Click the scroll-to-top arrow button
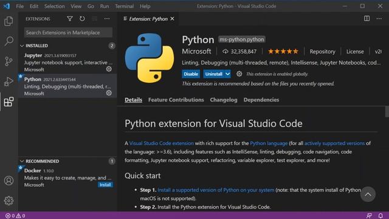Screen dimensions: 389x219 point(368,194)
